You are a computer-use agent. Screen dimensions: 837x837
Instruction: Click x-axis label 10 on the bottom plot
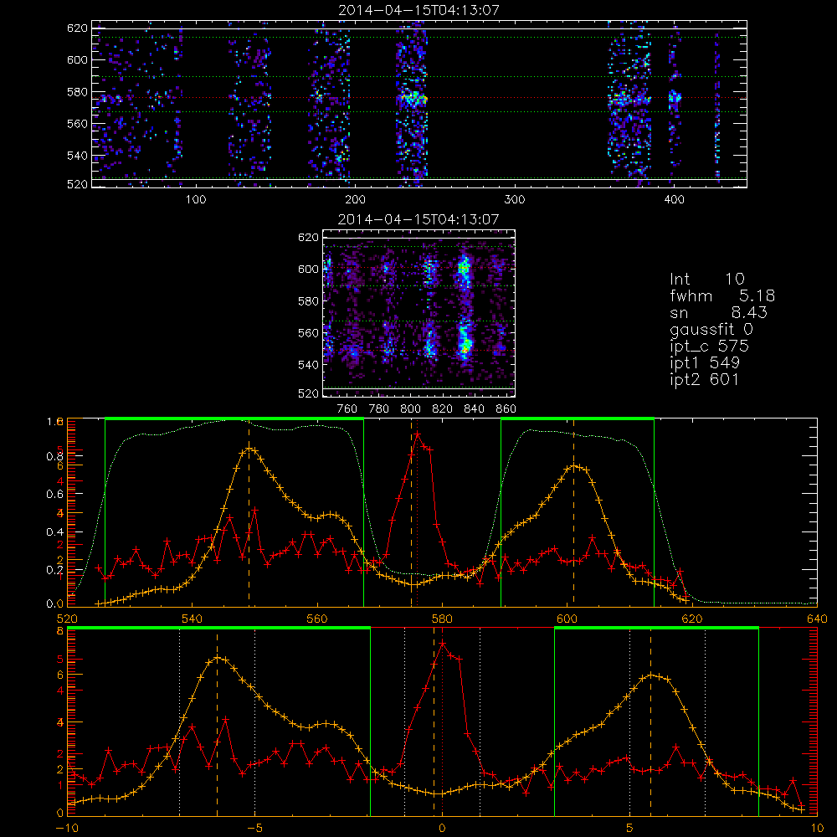[817, 829]
